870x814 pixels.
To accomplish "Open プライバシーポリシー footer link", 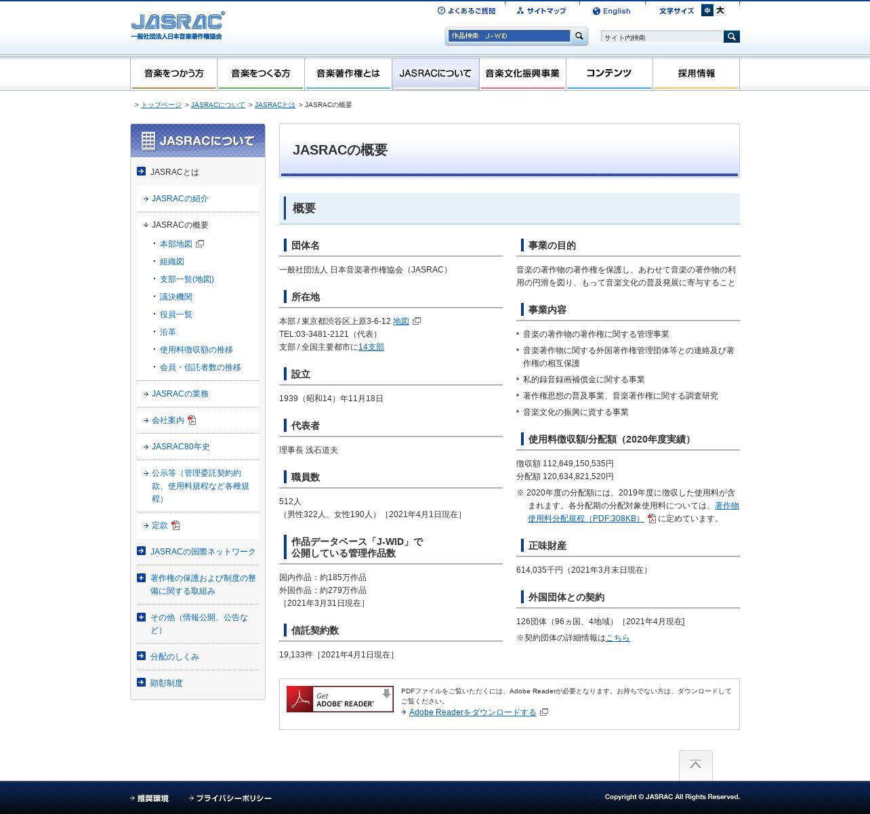I will coord(234,798).
